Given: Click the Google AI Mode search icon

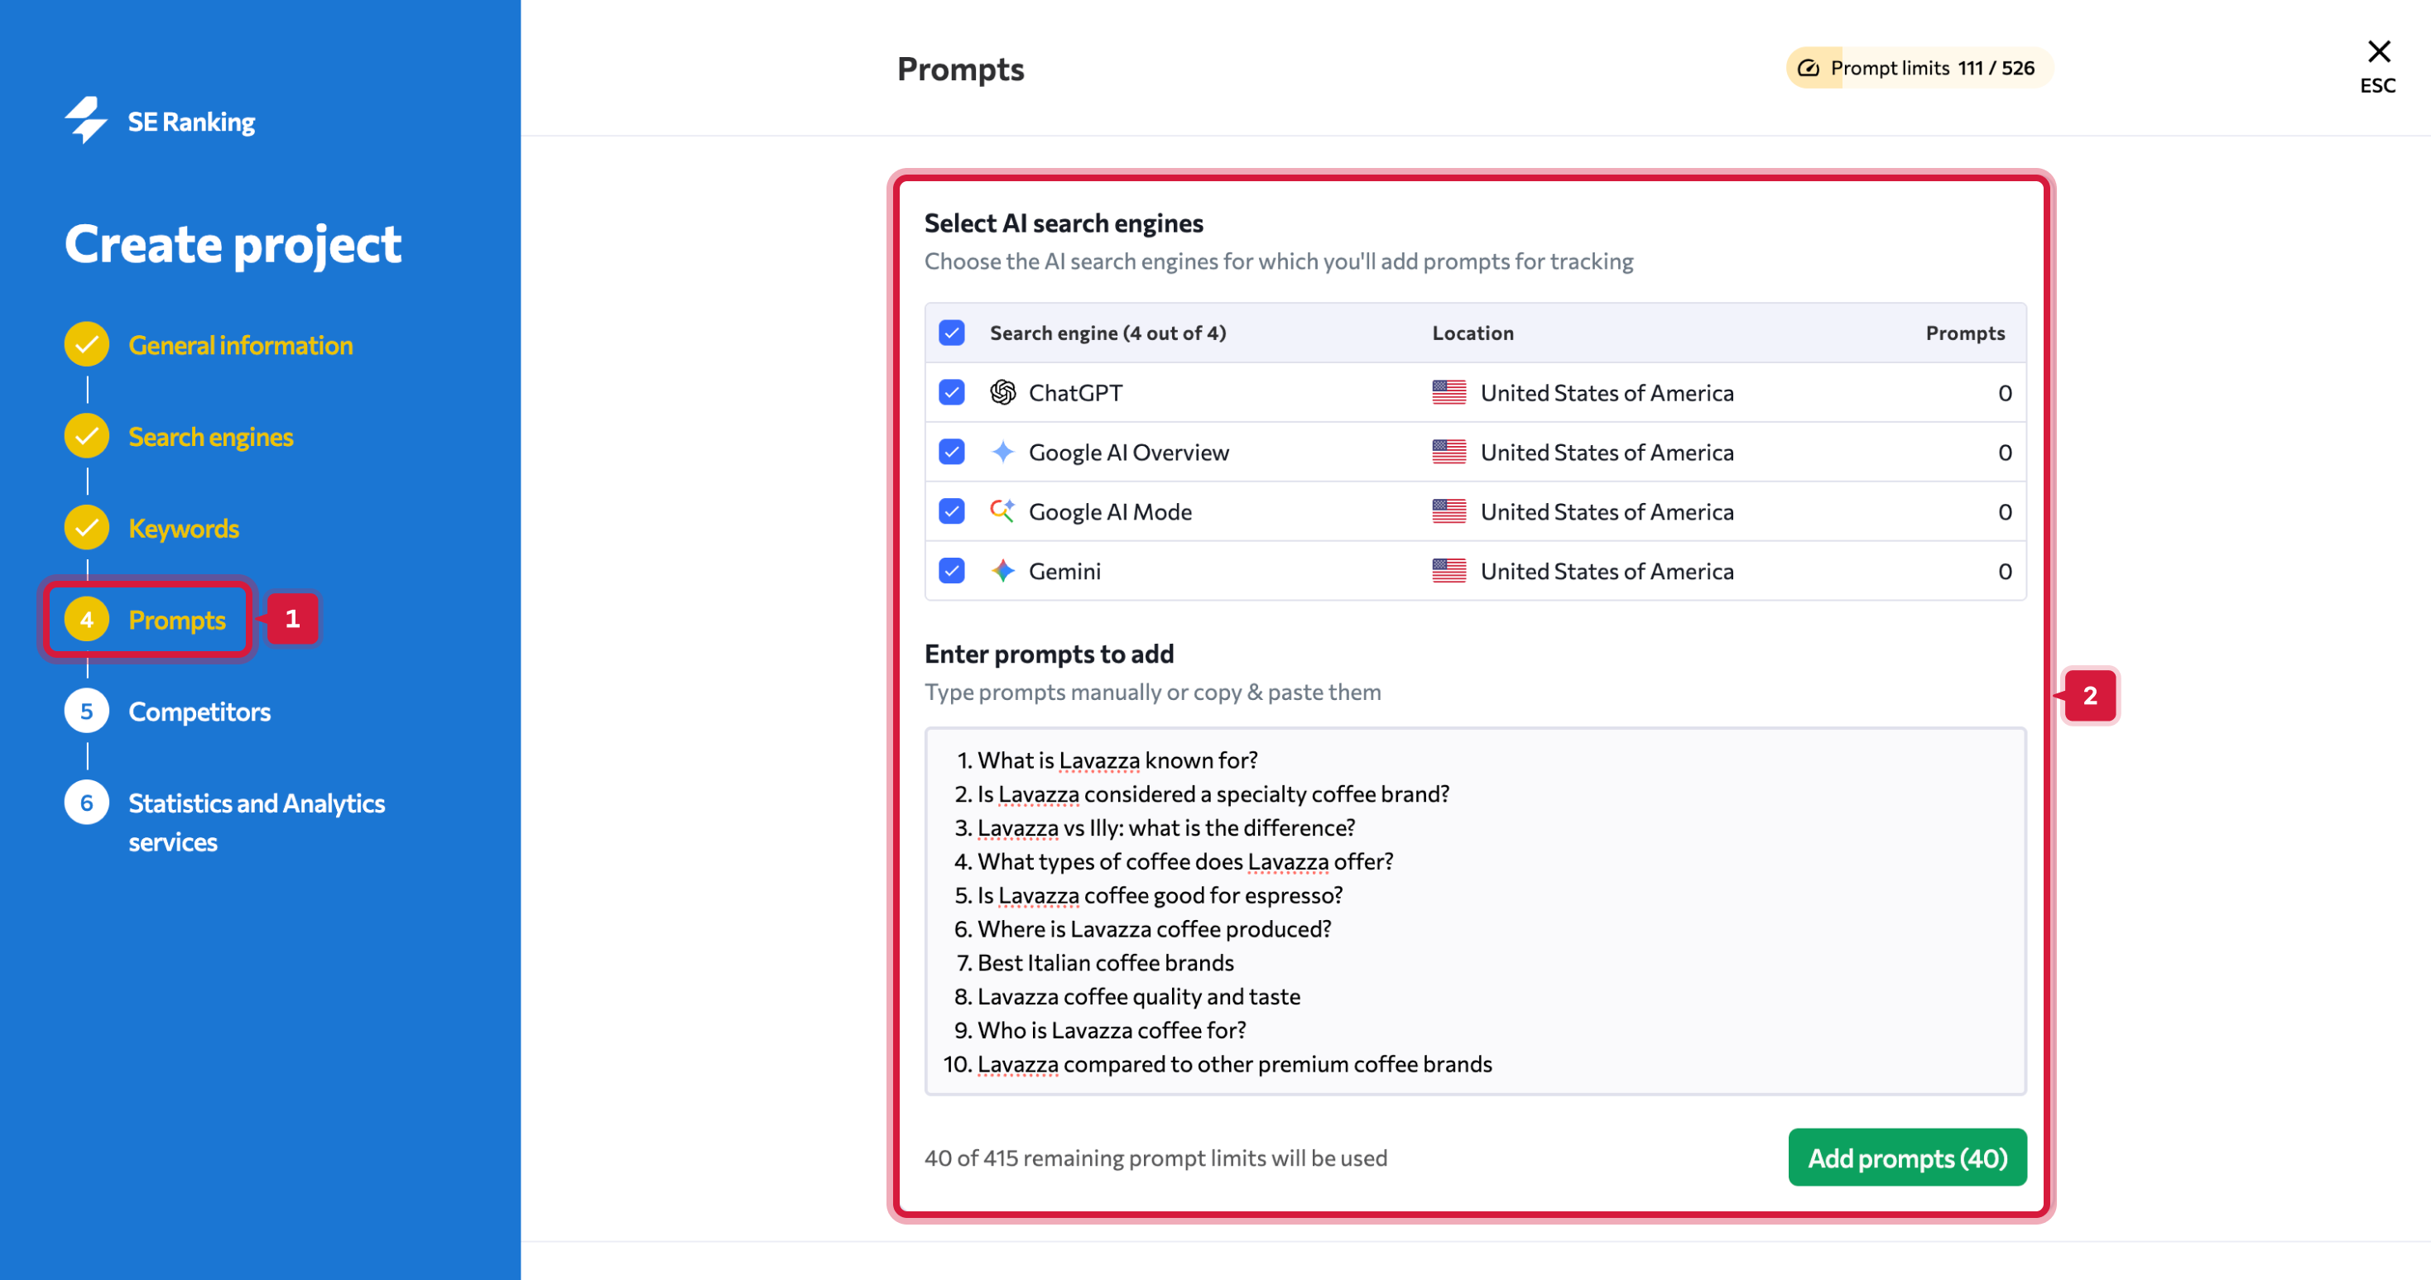Looking at the screenshot, I should click(x=1002, y=511).
